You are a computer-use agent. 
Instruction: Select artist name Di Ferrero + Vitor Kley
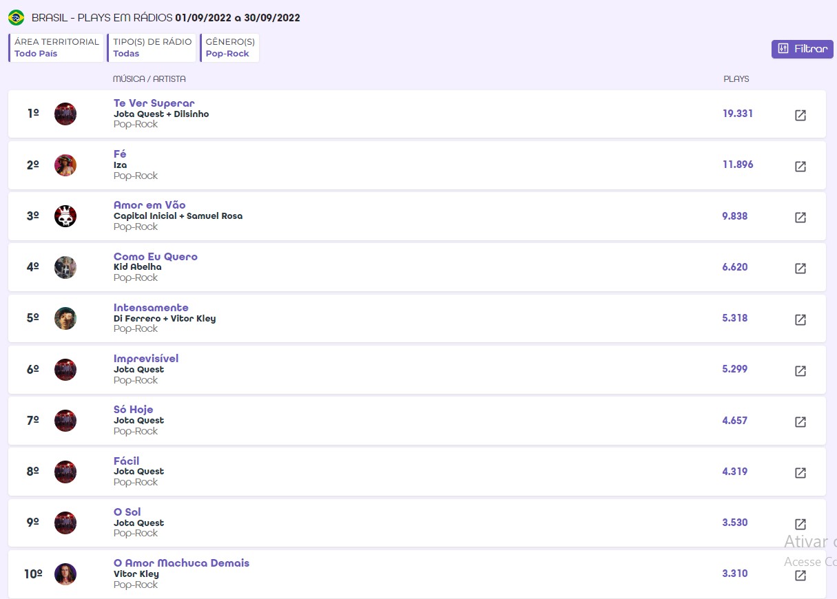click(165, 319)
